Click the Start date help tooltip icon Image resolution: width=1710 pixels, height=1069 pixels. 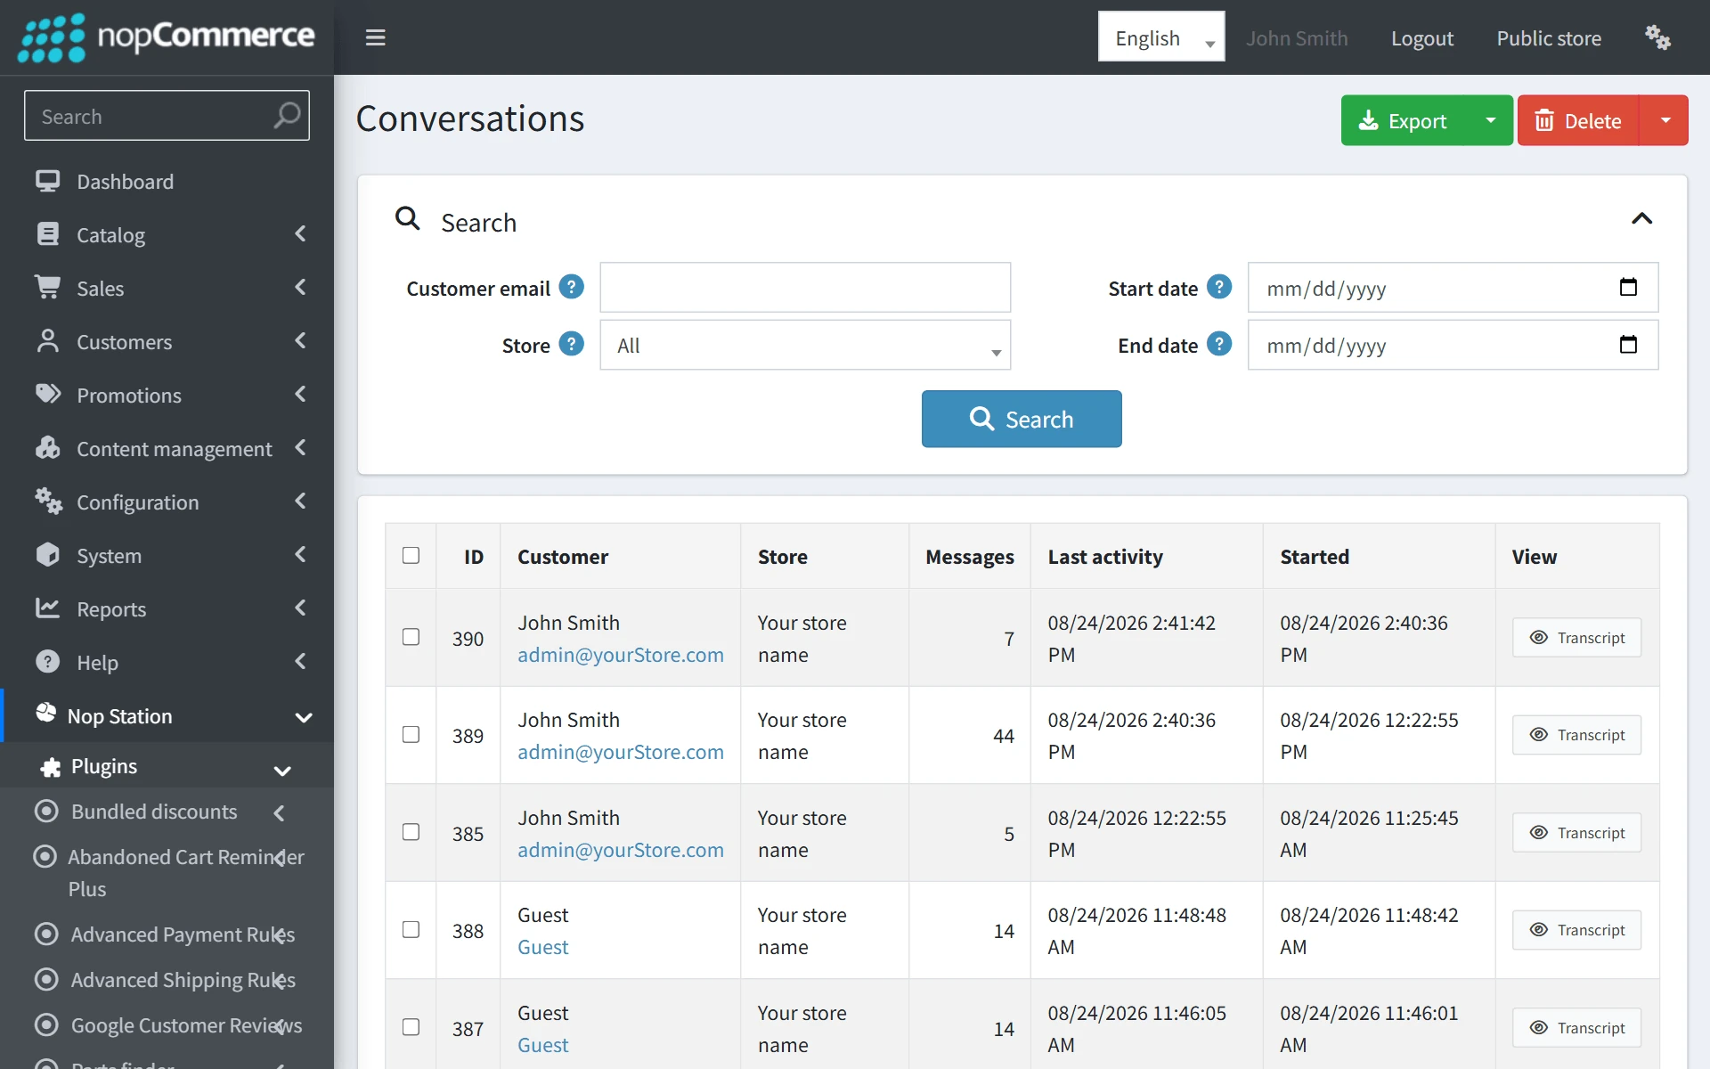click(x=1219, y=287)
